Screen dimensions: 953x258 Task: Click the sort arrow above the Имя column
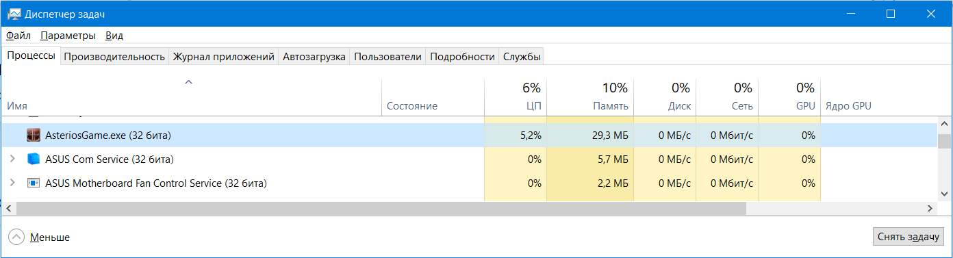189,82
